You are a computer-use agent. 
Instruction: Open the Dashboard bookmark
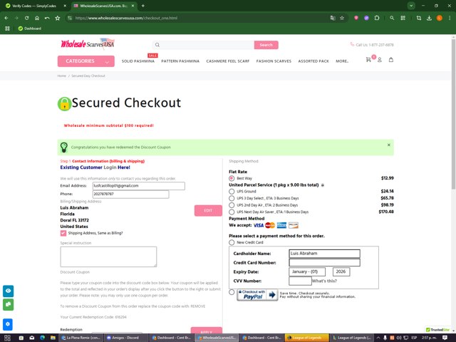tap(30, 28)
